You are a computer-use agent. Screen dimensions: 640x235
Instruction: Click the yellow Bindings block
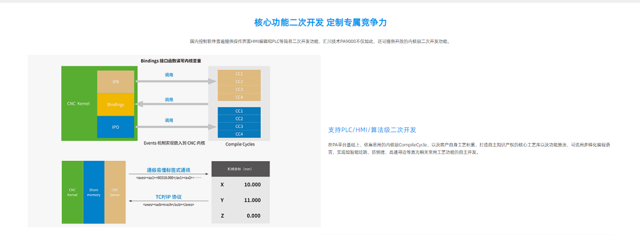pos(115,104)
